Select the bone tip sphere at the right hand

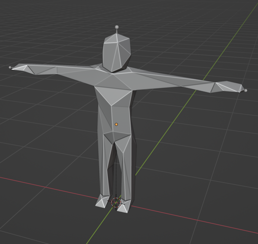[246, 90]
